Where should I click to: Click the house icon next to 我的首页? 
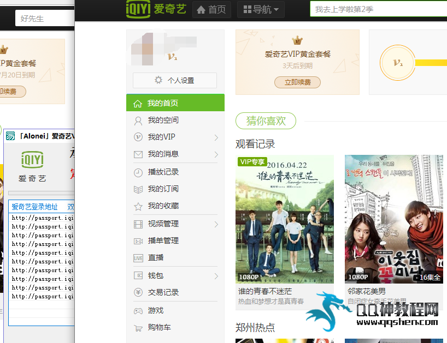[x=138, y=104]
